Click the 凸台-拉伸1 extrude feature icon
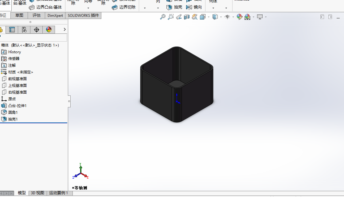Image resolution: width=344 pixels, height=197 pixels. click(4, 106)
